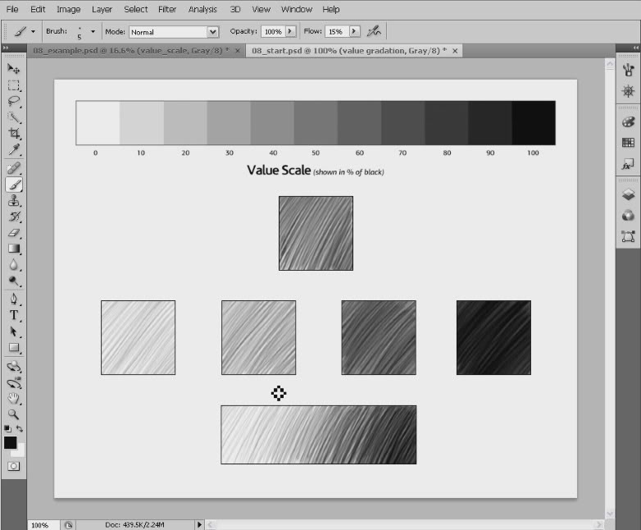The height and width of the screenshot is (530, 641).
Task: Select the Healing Brush tool
Action: (13, 168)
